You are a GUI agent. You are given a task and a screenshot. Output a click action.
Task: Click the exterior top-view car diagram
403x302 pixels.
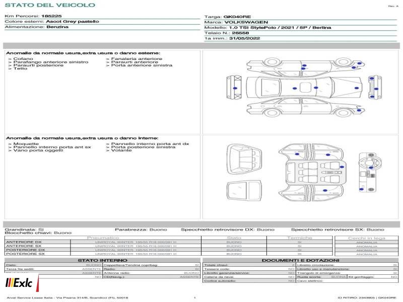pos(304,88)
